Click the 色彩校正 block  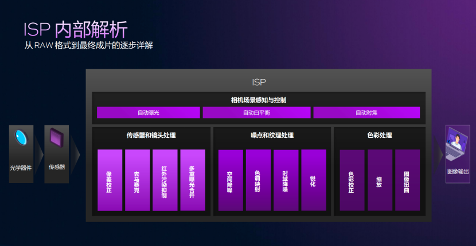352,180
